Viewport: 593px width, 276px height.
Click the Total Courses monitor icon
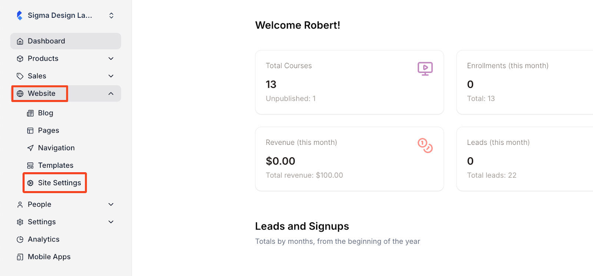coord(425,69)
